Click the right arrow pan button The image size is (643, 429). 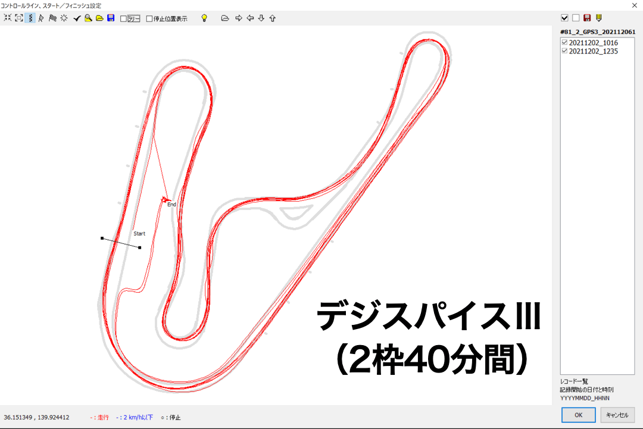pyautogui.click(x=239, y=18)
